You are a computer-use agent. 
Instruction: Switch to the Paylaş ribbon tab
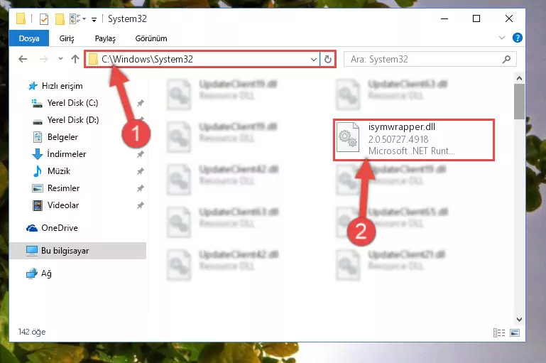point(105,38)
